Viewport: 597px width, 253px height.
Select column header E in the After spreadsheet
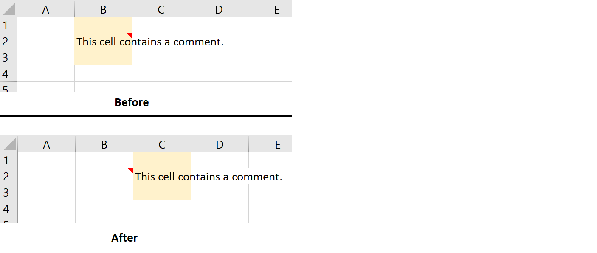point(277,143)
